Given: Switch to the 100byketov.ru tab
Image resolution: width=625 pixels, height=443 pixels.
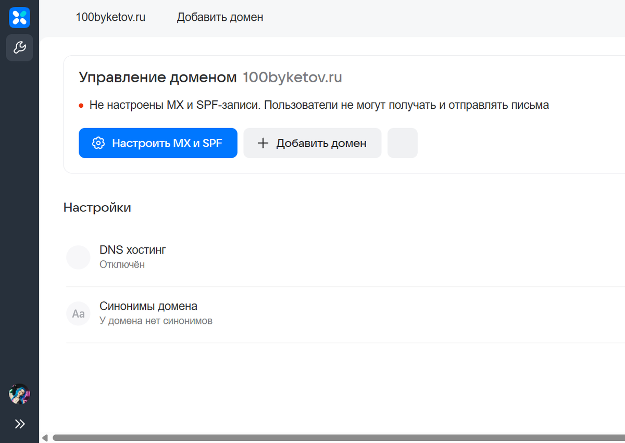Looking at the screenshot, I should click(x=110, y=17).
